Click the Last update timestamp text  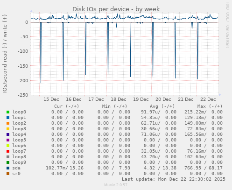(174, 179)
